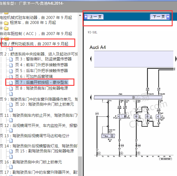
Task: Go to previous page with 上一页 button
Action: point(94,17)
